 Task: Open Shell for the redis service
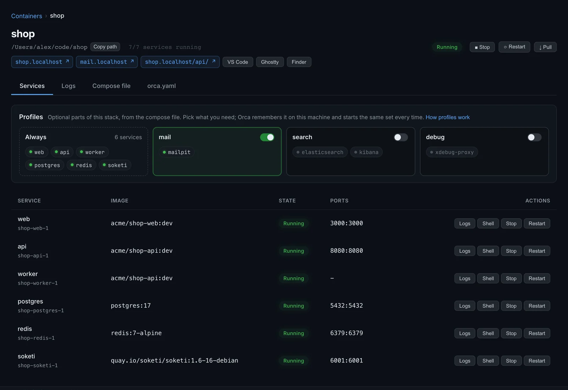tap(488, 333)
